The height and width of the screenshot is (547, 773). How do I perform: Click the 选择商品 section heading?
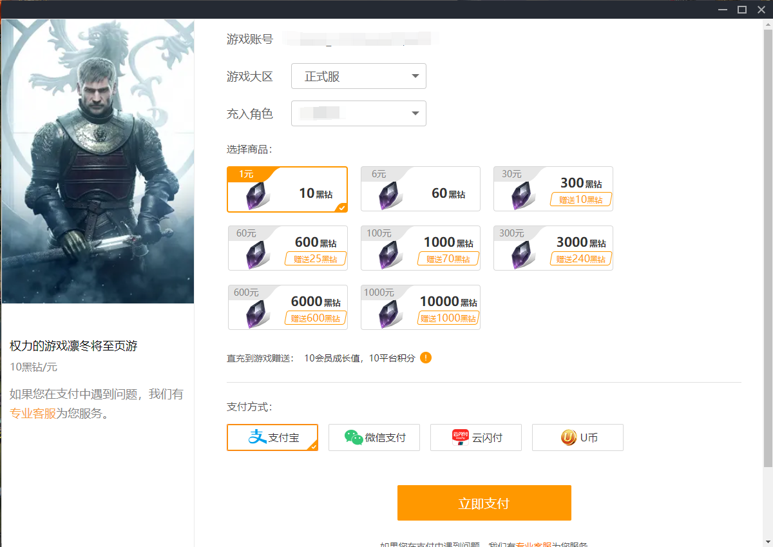pos(249,149)
